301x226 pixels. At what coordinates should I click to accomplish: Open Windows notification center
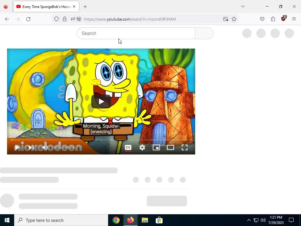291,220
